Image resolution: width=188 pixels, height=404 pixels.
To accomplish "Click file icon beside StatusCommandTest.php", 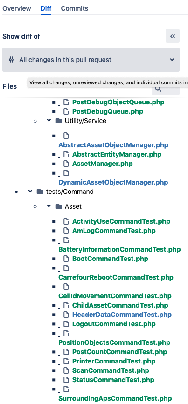I will point(66,380).
